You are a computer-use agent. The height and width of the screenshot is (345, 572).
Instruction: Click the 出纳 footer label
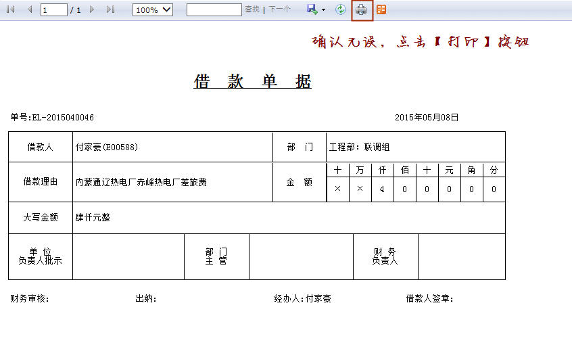(x=146, y=298)
